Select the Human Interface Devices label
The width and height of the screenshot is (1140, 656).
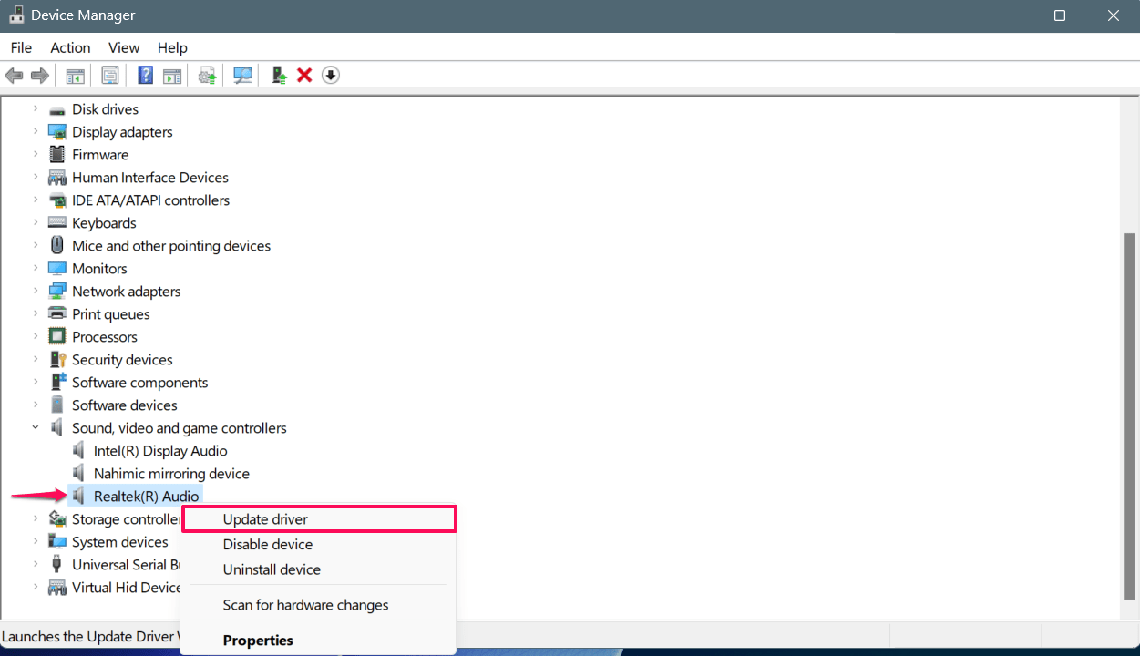150,178
